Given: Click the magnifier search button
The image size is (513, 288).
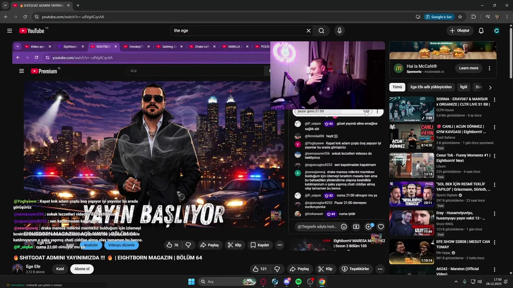Looking at the screenshot, I should coord(321,31).
